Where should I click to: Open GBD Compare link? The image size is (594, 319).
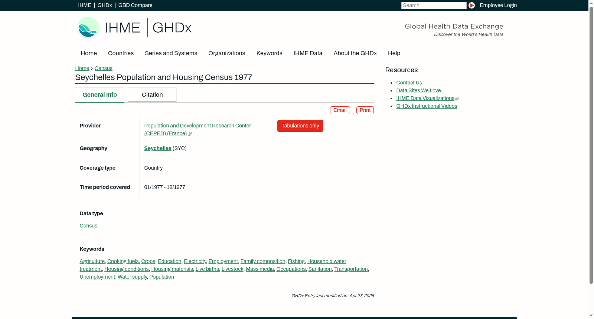(x=135, y=5)
